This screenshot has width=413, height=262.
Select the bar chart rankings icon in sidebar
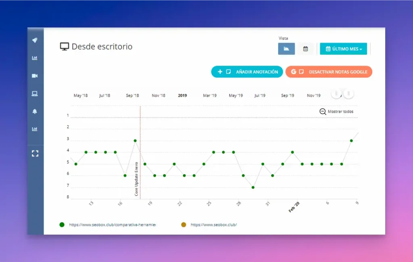pyautogui.click(x=35, y=58)
